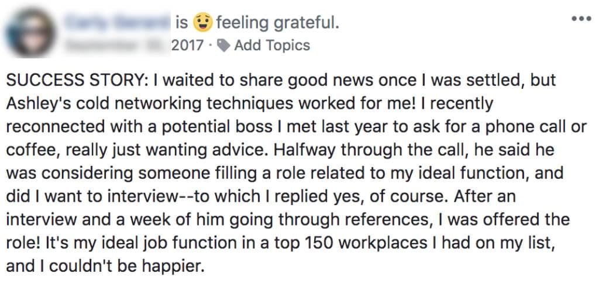Screen dimensions: 599x291
Task: Click the tag icon beside Add Topics
Action: 223,46
